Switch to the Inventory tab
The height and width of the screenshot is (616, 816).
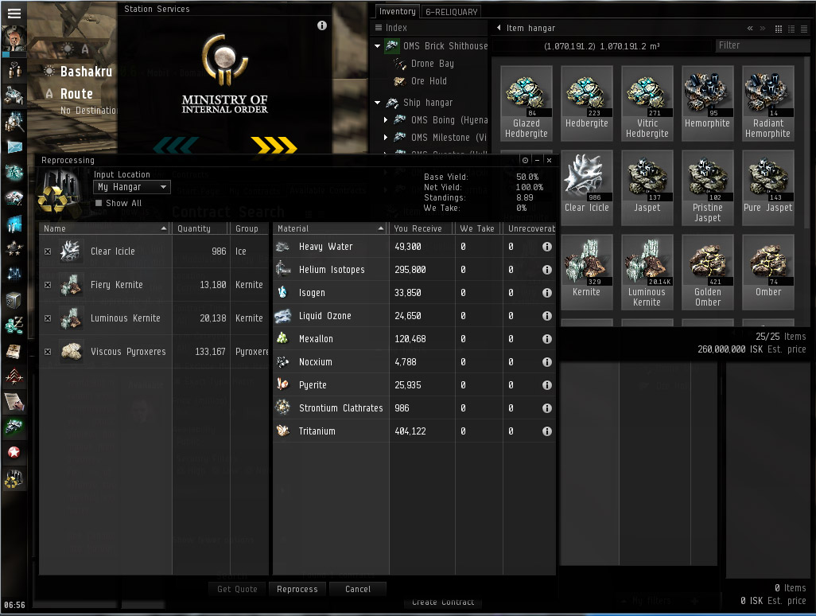[397, 11]
